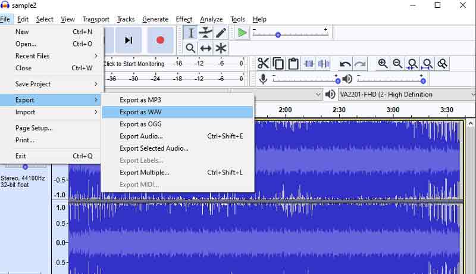Open the Select menu
This screenshot has width=476, height=274.
point(45,19)
